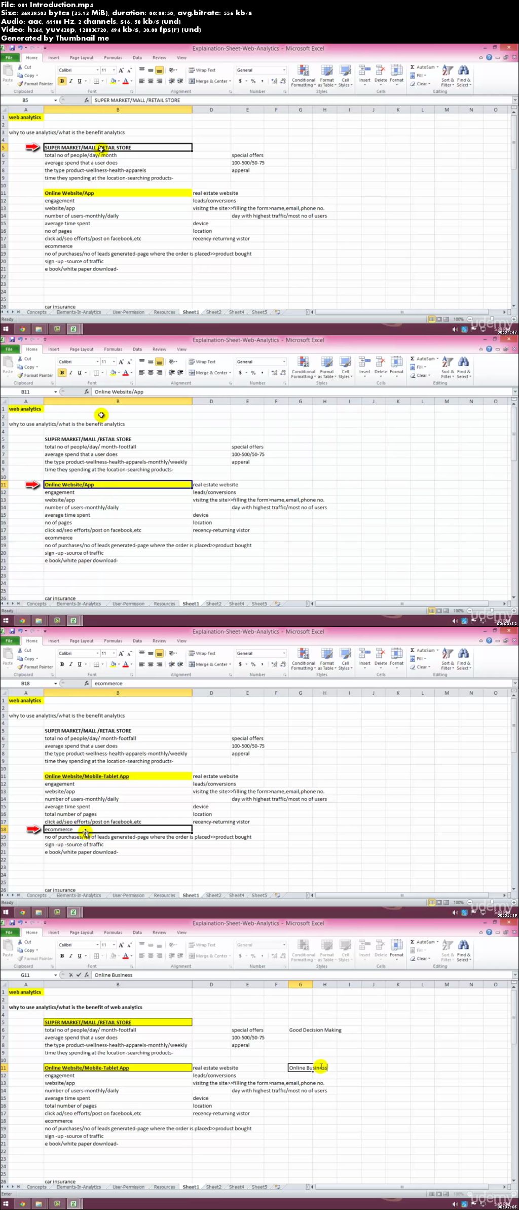The image size is (519, 1210).
Task: Open the Name Box dropdown arrow beside G11
Action: (x=55, y=975)
